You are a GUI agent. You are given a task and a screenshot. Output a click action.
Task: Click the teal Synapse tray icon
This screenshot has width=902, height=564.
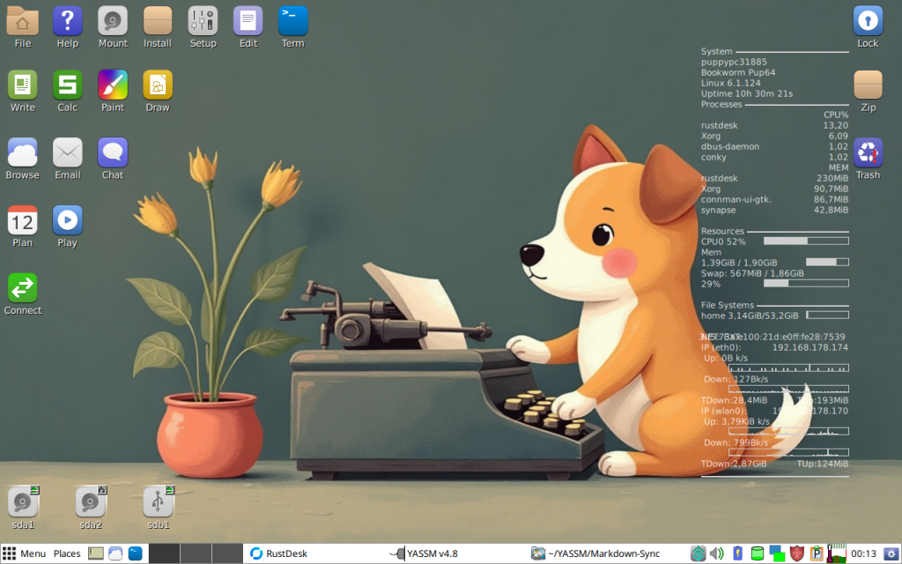tap(698, 553)
